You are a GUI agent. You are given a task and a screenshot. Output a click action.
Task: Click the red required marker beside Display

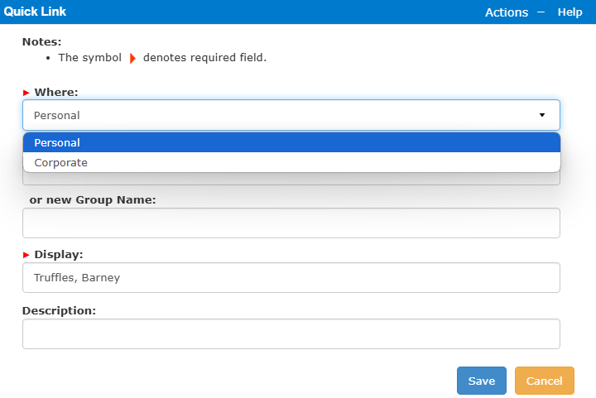[26, 255]
